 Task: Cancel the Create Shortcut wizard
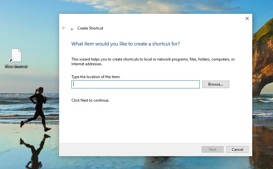(237, 149)
